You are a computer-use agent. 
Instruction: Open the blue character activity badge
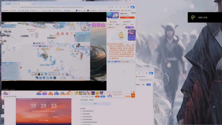56,93
